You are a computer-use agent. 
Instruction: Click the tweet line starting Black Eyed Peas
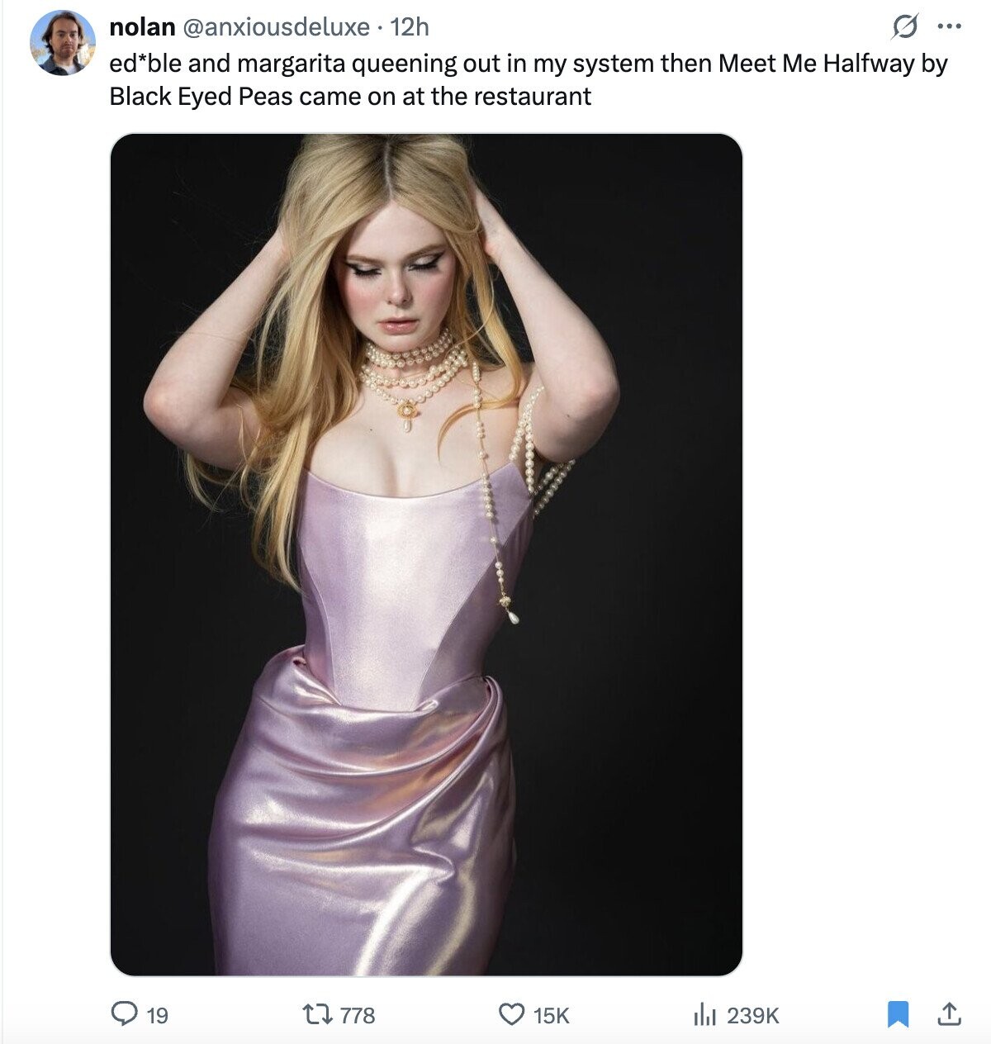click(350, 97)
